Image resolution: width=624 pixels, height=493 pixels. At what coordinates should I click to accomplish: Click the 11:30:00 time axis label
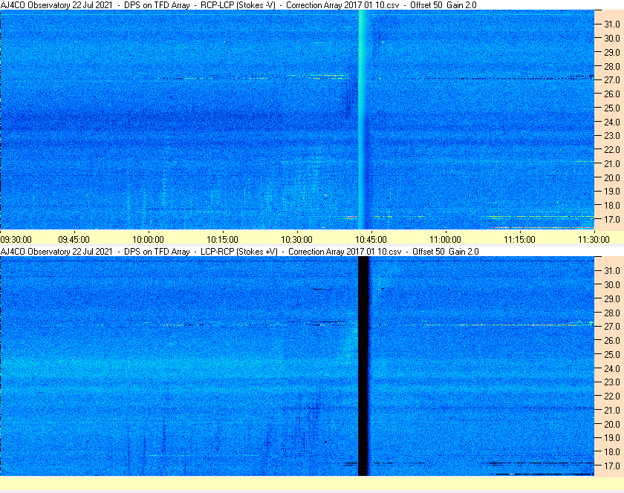point(594,240)
